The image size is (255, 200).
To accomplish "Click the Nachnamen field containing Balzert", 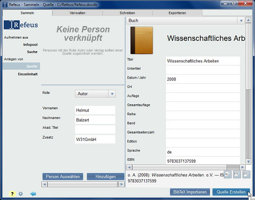I will pyautogui.click(x=95, y=120).
